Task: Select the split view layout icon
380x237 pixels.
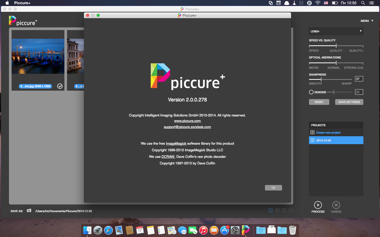Action: pyautogui.click(x=284, y=210)
